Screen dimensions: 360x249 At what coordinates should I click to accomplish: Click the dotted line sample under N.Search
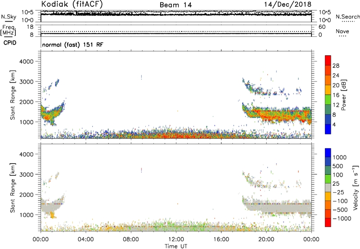348,21
